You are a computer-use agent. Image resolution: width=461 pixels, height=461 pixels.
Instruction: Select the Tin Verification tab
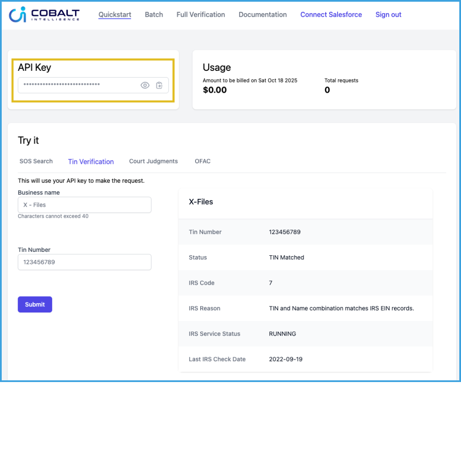tap(91, 162)
